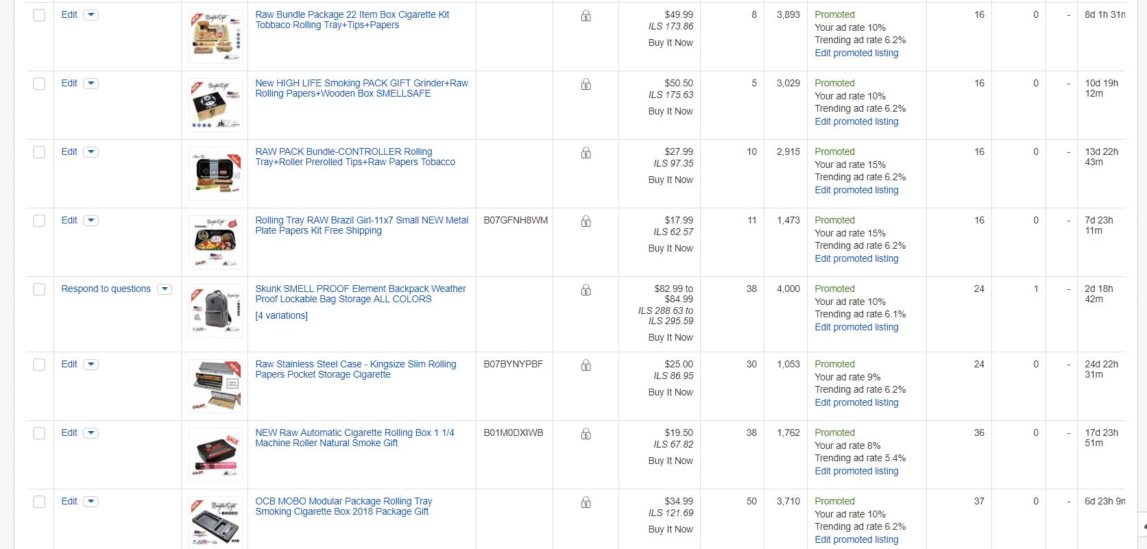The height and width of the screenshot is (549, 1147).
Task: Click Edit promoted listing for Rolling Tray RAW Brazil
Action: pyautogui.click(x=856, y=258)
